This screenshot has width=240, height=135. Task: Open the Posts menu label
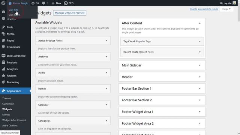pyautogui.click(x=10, y=27)
